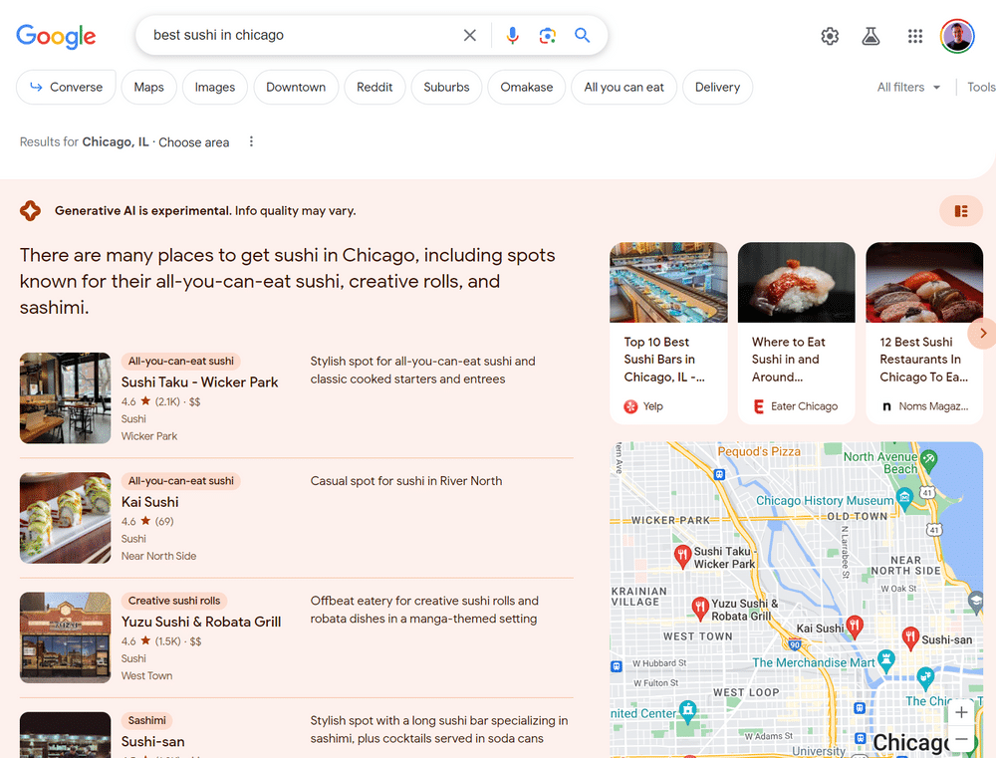Open the account profile picture

pyautogui.click(x=957, y=36)
